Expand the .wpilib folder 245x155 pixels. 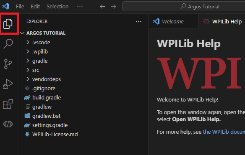[28, 51]
